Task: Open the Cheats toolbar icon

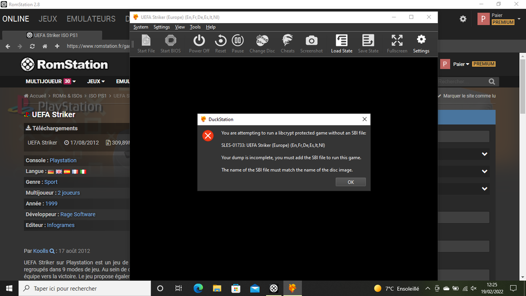Action: coord(288,43)
